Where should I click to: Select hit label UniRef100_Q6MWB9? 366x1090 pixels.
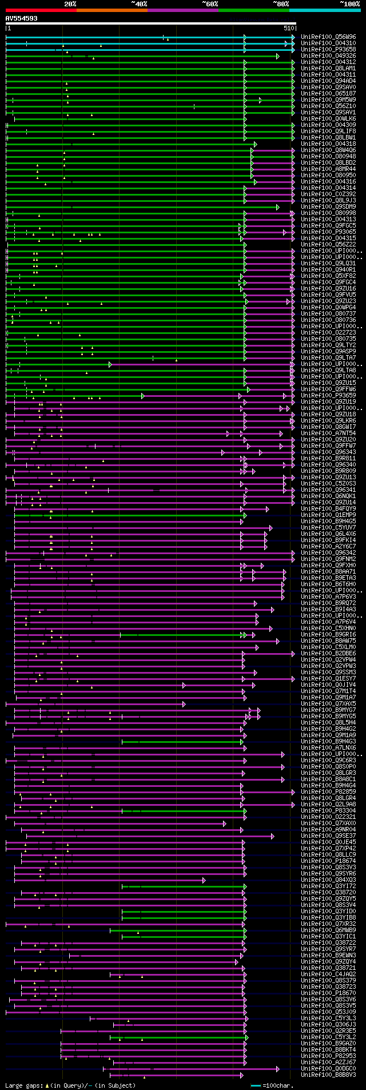click(328, 930)
